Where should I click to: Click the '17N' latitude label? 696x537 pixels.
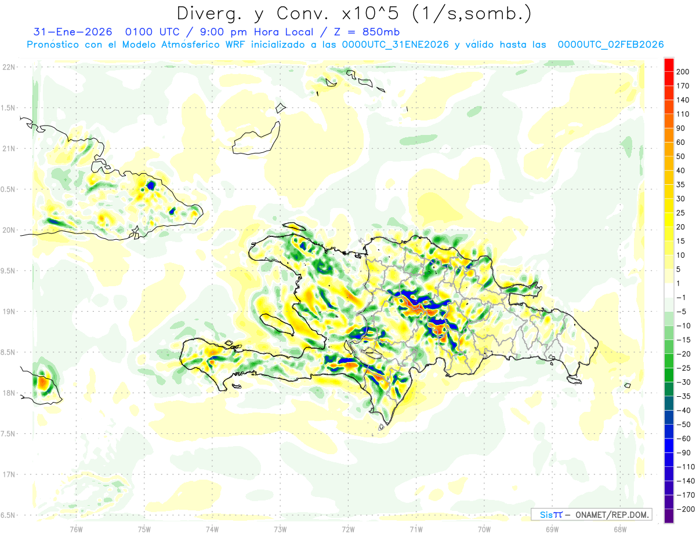[10, 474]
